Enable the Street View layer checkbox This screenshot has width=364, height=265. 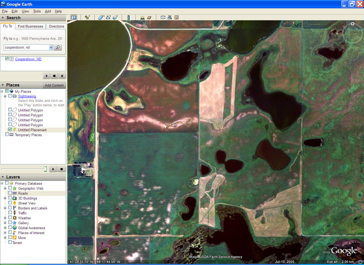tap(10, 203)
